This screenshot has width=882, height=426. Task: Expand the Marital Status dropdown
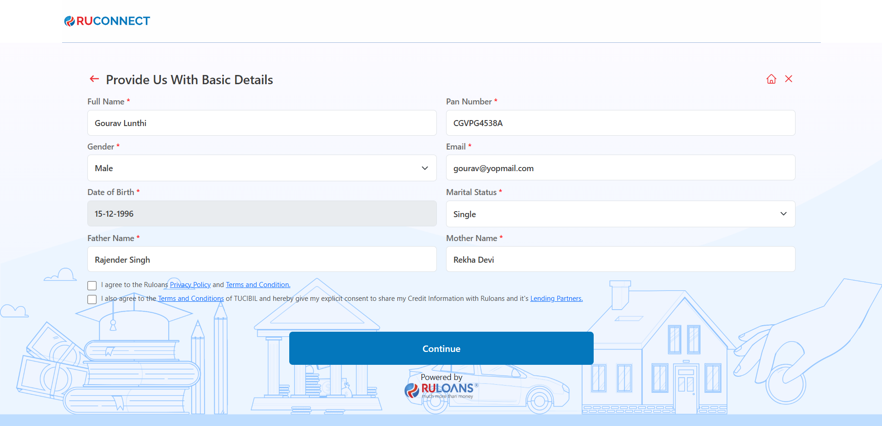tap(620, 214)
